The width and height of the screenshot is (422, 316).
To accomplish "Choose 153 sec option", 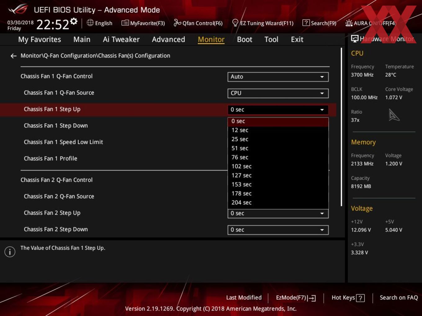I will click(x=278, y=184).
